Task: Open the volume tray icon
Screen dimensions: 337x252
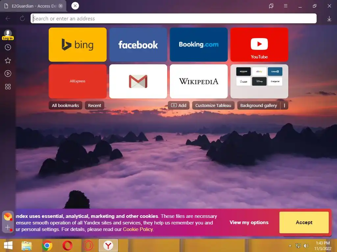Action: coord(306,245)
